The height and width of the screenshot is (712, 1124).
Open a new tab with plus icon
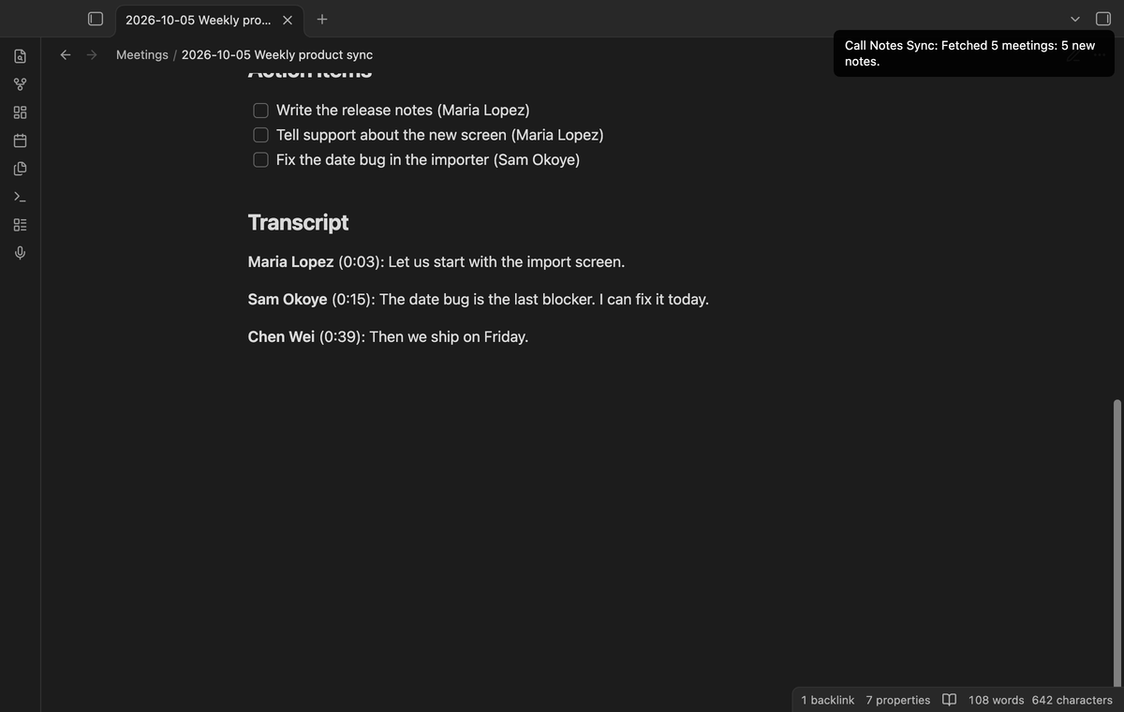pyautogui.click(x=322, y=19)
